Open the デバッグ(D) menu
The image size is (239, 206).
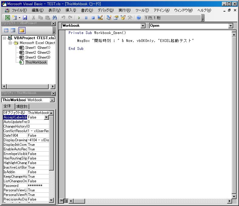point(105,10)
